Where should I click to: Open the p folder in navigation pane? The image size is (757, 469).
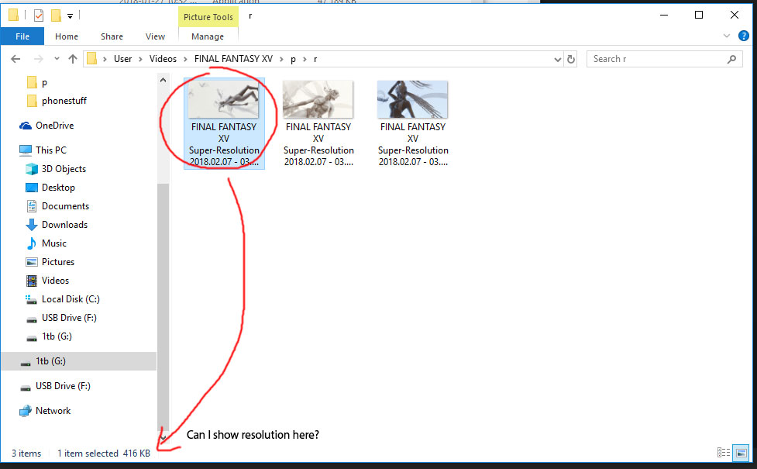[x=44, y=82]
